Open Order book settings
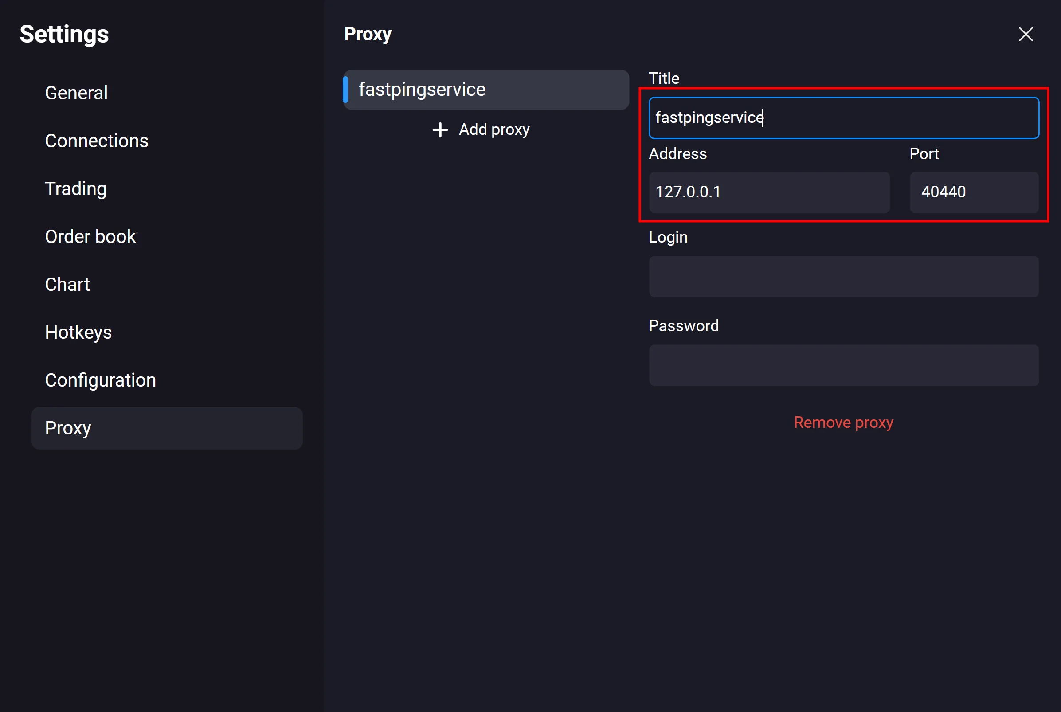This screenshot has height=712, width=1061. coord(90,237)
